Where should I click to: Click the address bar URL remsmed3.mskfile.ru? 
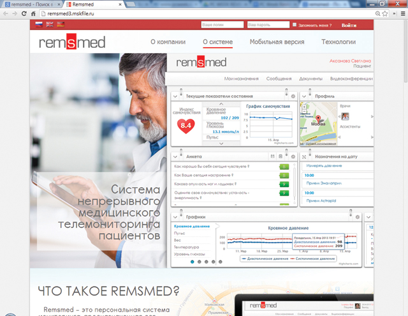(x=71, y=13)
